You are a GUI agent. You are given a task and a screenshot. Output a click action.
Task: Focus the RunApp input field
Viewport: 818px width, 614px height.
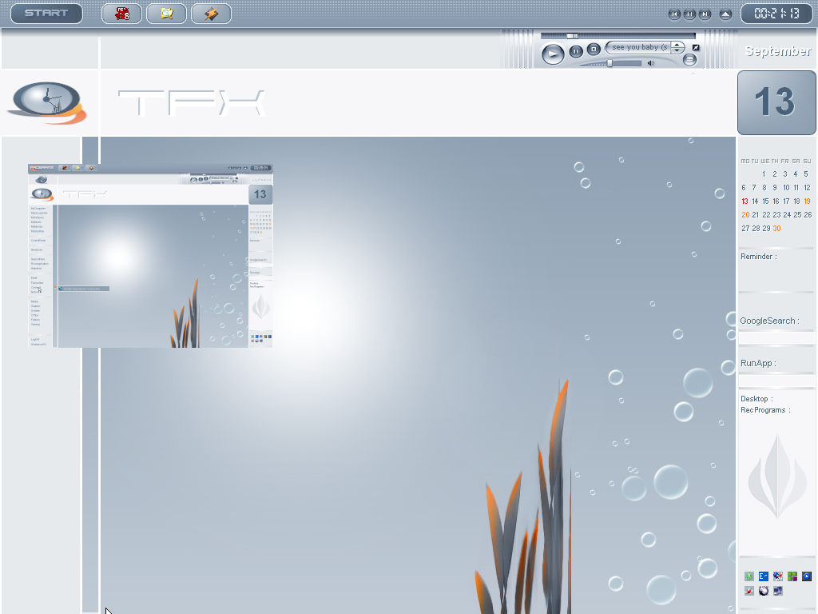coord(776,381)
